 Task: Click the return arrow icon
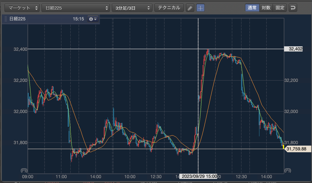coord(293,8)
